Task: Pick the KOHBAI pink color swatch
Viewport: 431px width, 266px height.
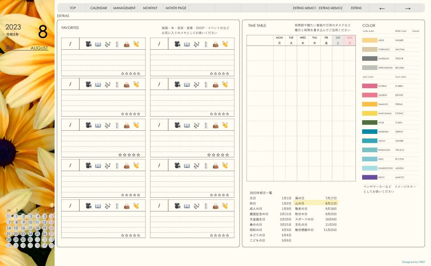Action: (370, 86)
